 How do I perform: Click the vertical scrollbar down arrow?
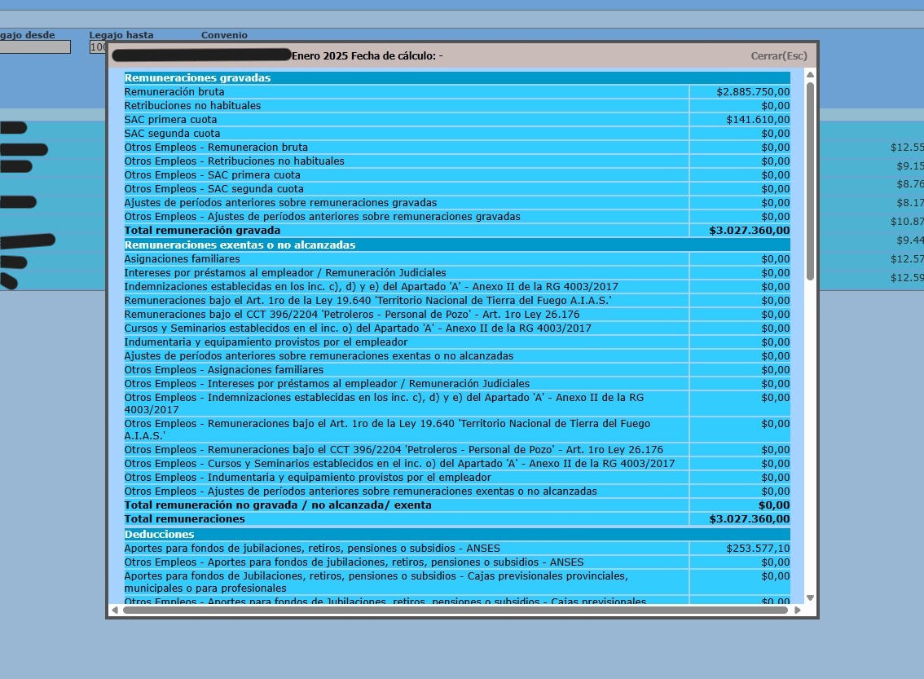pyautogui.click(x=810, y=597)
